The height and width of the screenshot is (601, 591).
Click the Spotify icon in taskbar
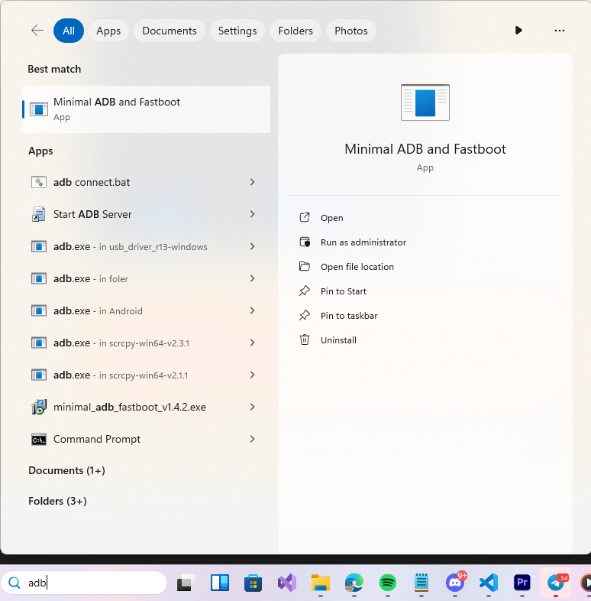(x=388, y=583)
